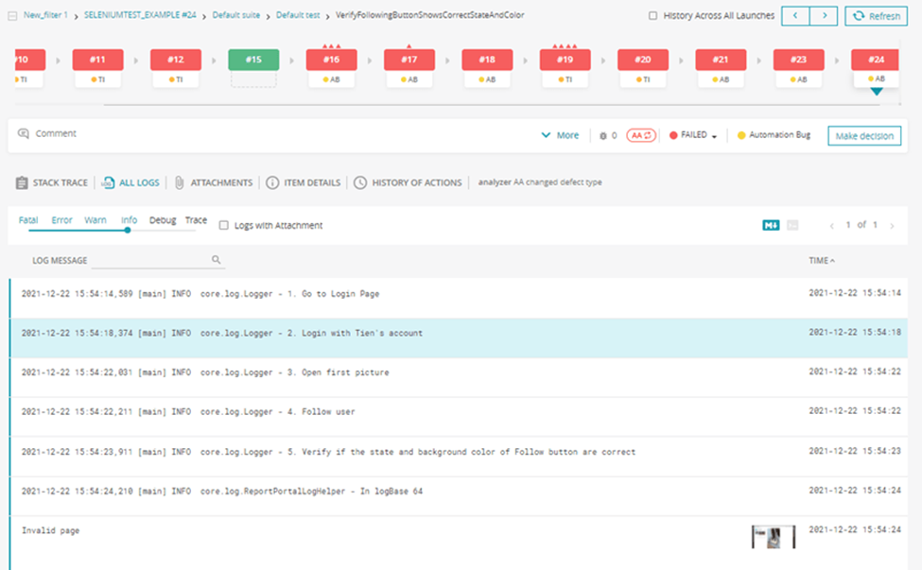Click the comment bubble icon

tap(24, 134)
